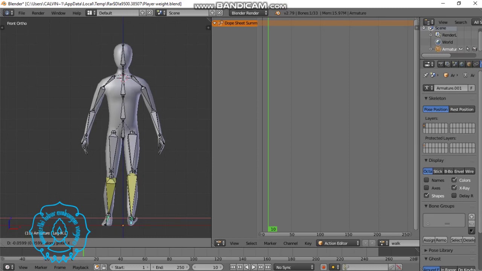
Task: Expand the Pose Library panel
Action: (426, 250)
